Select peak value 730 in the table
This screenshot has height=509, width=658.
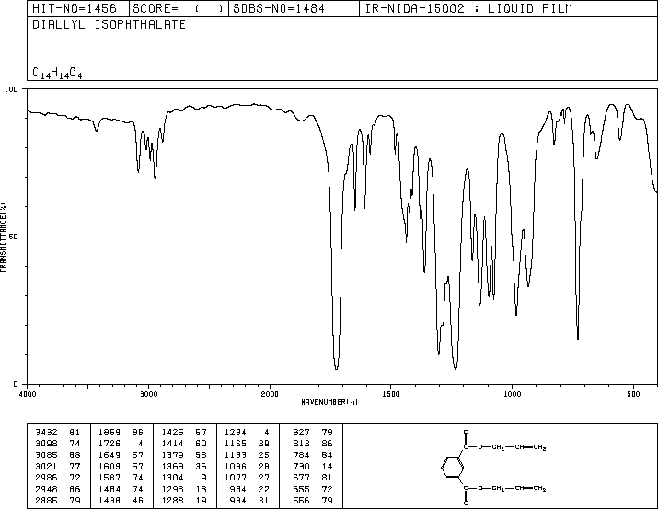tap(301, 466)
